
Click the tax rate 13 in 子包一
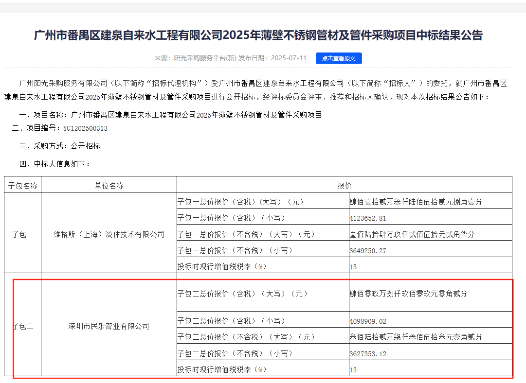pos(353,267)
